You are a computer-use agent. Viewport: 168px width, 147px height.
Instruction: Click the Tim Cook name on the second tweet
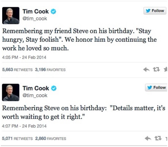tap(35, 88)
